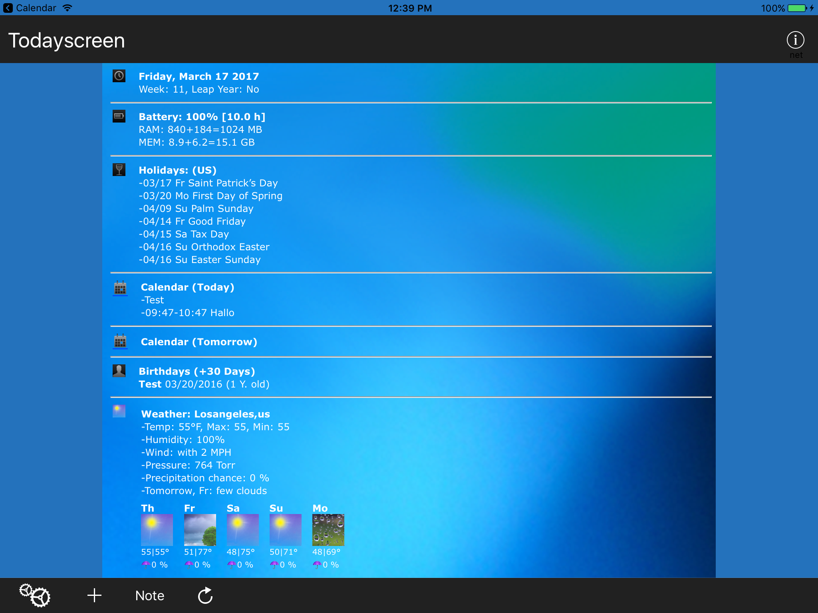Tap the Calendar (Tomorrow) grid icon
The width and height of the screenshot is (818, 613).
pos(120,342)
